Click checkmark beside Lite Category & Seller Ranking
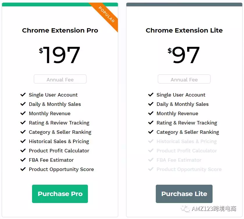 [151, 132]
